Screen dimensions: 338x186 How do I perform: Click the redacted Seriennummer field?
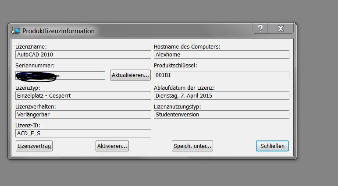pyautogui.click(x=60, y=76)
